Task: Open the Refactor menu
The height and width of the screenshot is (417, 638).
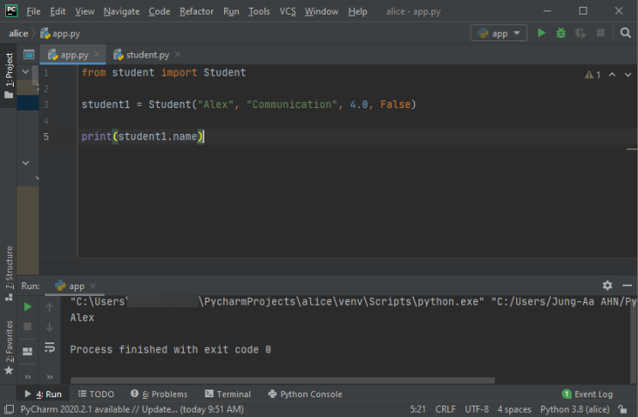Action: point(197,11)
